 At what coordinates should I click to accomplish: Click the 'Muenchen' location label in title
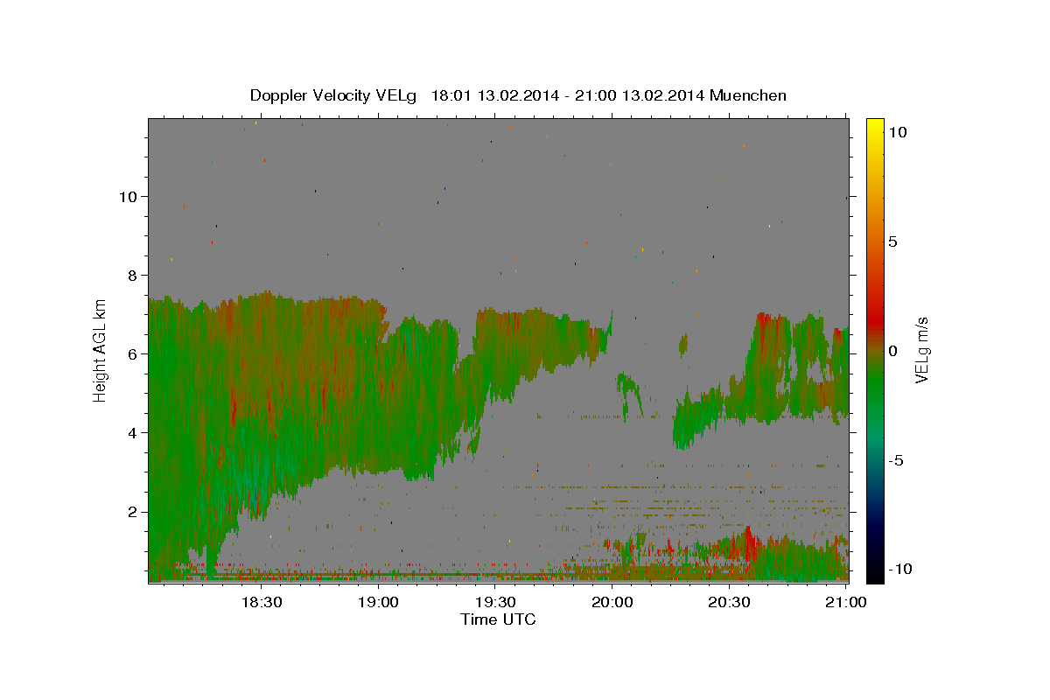[749, 95]
